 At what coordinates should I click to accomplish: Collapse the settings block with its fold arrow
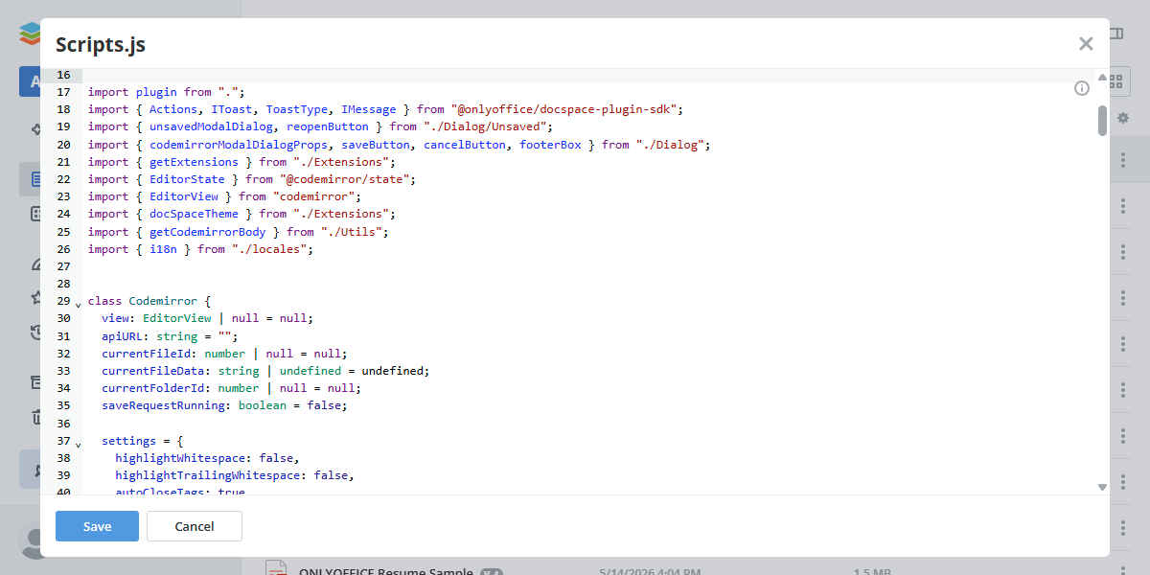coord(79,444)
